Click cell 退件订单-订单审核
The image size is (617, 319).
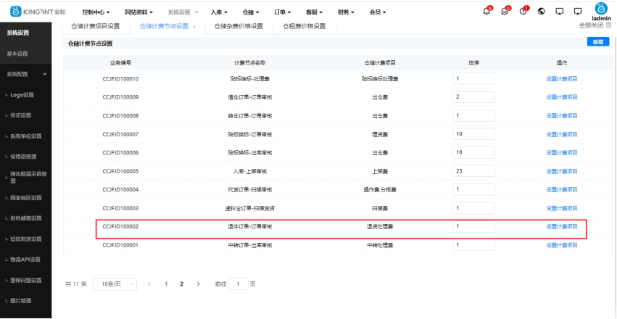click(x=250, y=227)
